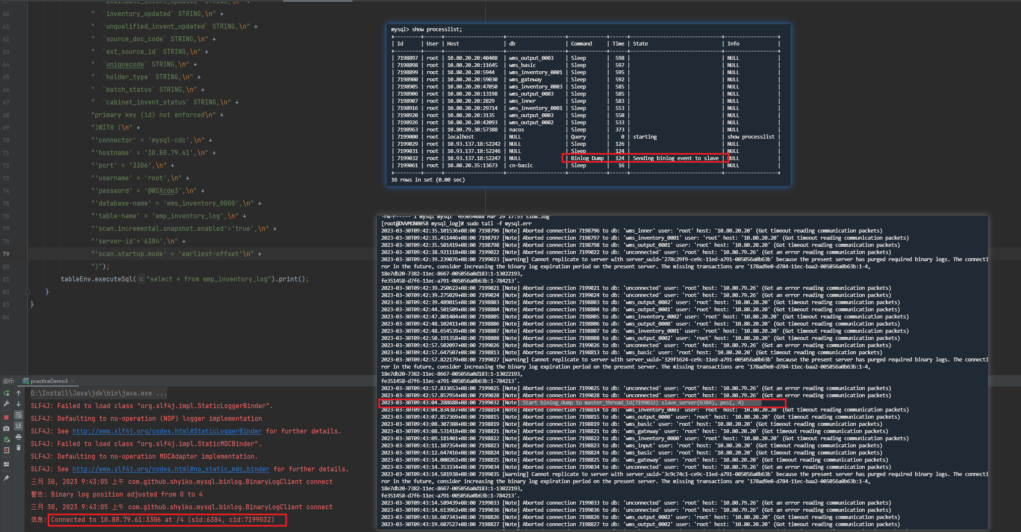Open the StaticLoggerBinder slf4j link
Viewport: 1021px width, 532px height.
pos(167,431)
